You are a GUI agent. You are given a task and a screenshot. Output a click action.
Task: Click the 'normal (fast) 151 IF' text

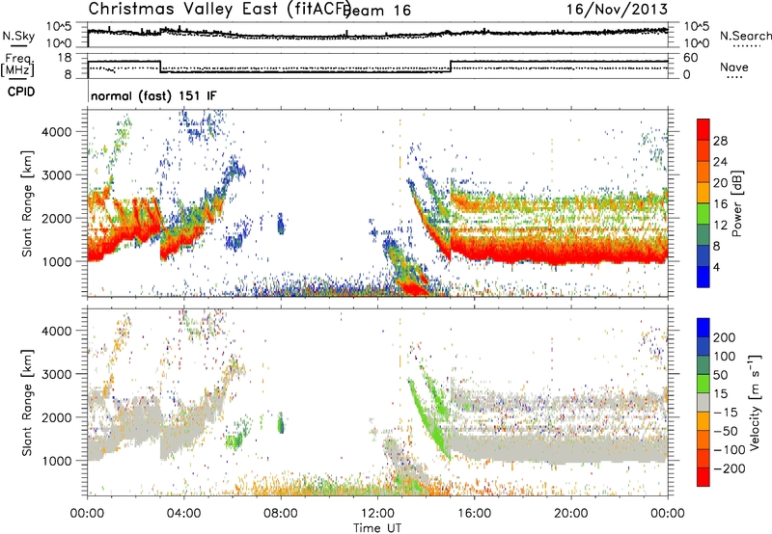pyautogui.click(x=153, y=95)
